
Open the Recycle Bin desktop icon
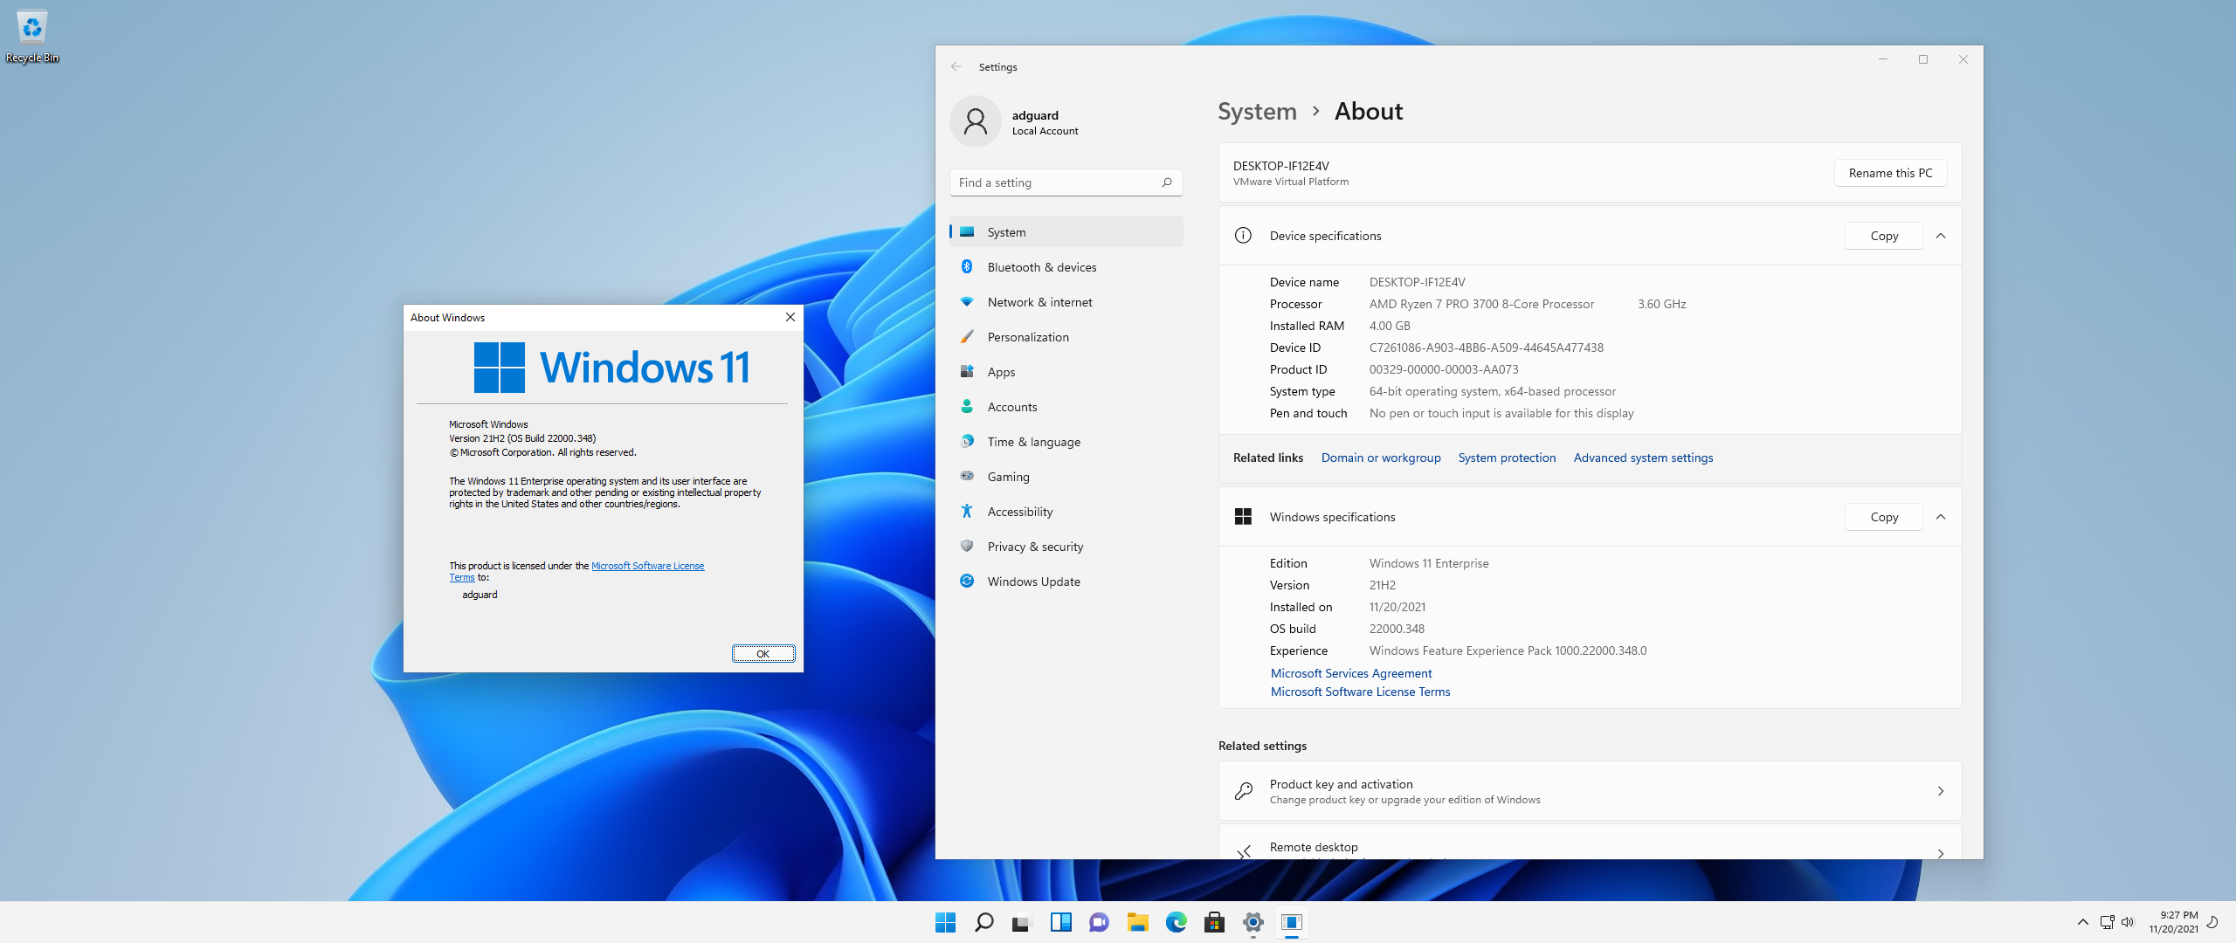pos(32,37)
